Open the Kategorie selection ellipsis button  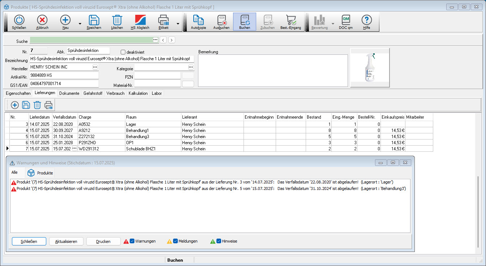click(x=191, y=67)
